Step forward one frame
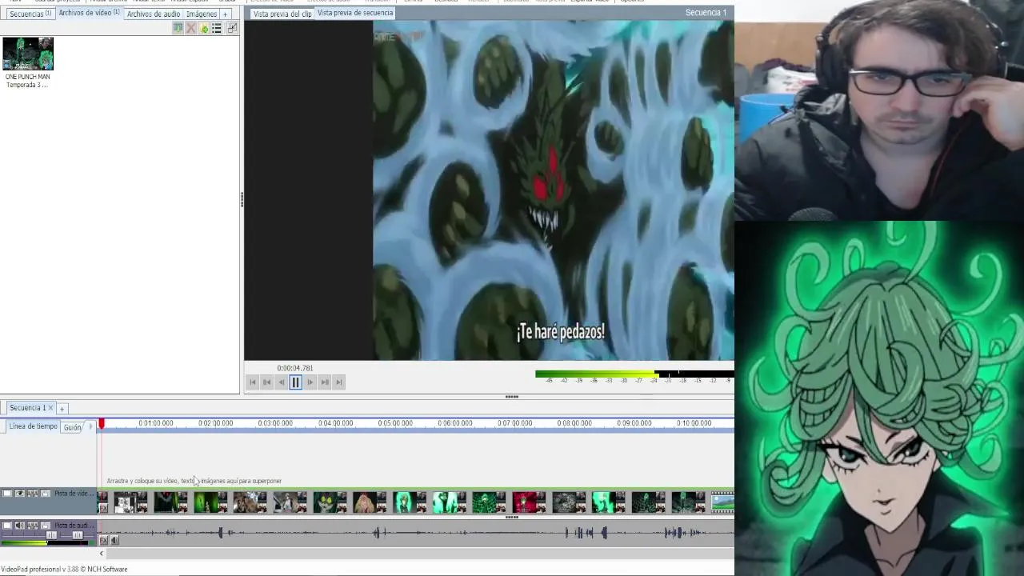 [x=310, y=382]
